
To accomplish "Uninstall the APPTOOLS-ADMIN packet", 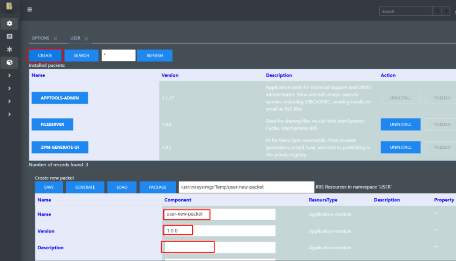I will click(400, 98).
